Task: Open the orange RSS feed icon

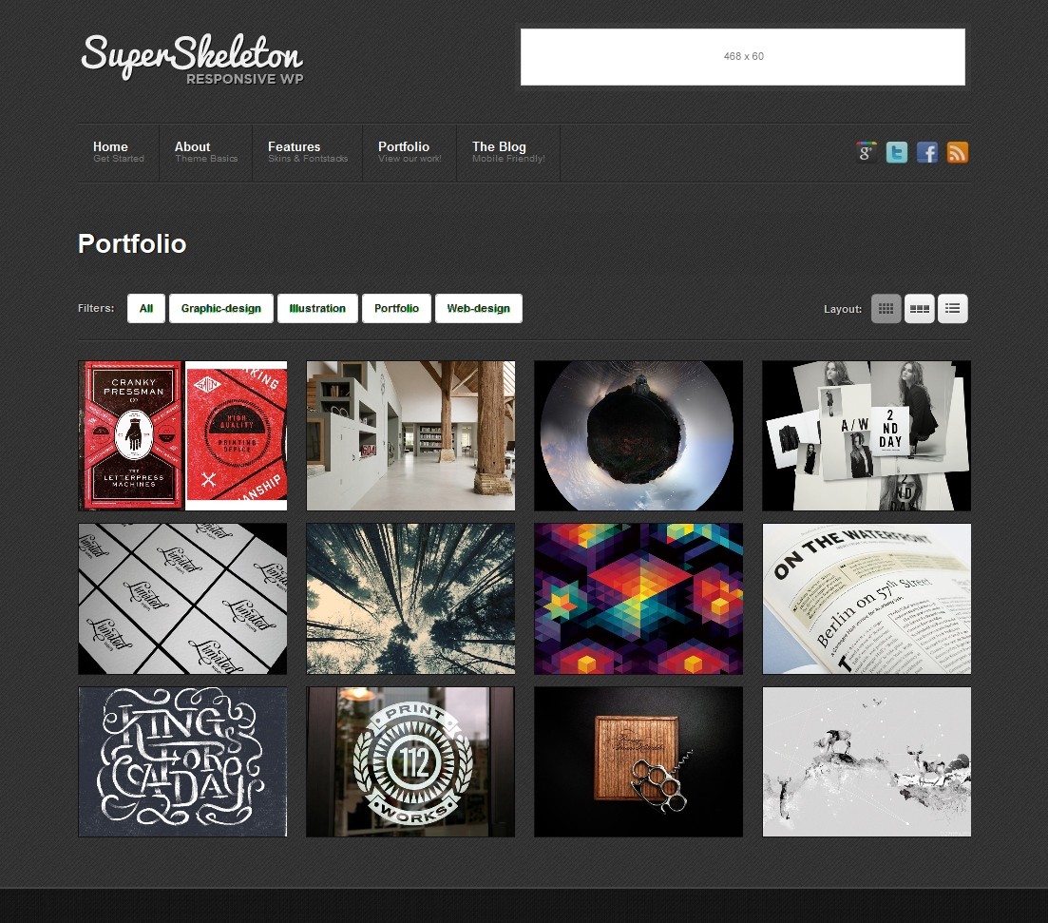Action: (957, 152)
